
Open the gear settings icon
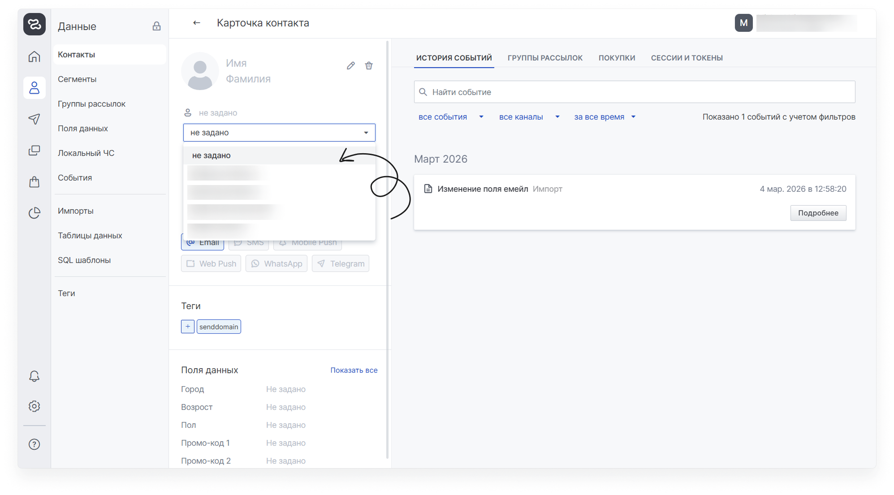tap(35, 406)
